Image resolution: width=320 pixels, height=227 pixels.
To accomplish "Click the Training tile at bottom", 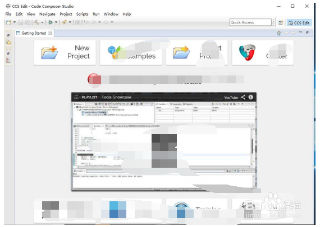I will [196, 210].
